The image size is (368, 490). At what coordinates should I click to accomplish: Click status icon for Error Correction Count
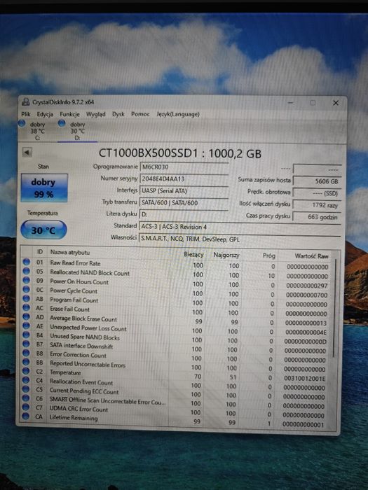tap(26, 353)
